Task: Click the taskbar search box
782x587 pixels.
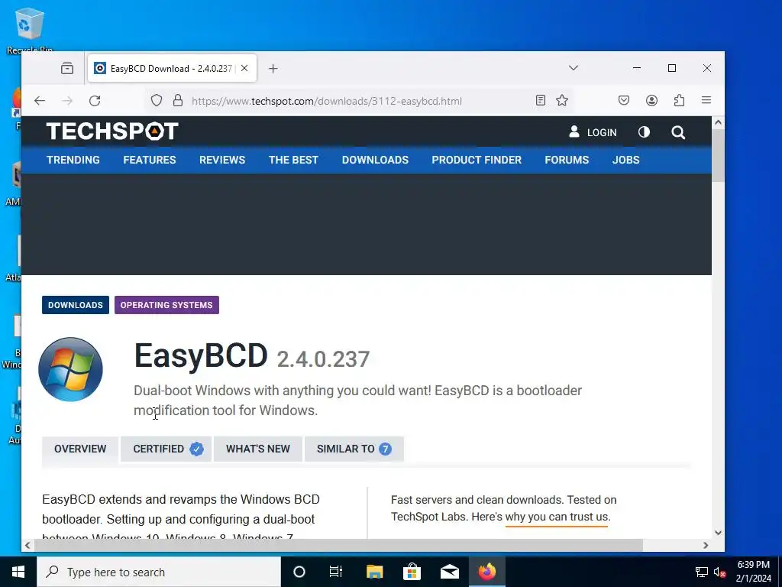Action: pos(159,572)
